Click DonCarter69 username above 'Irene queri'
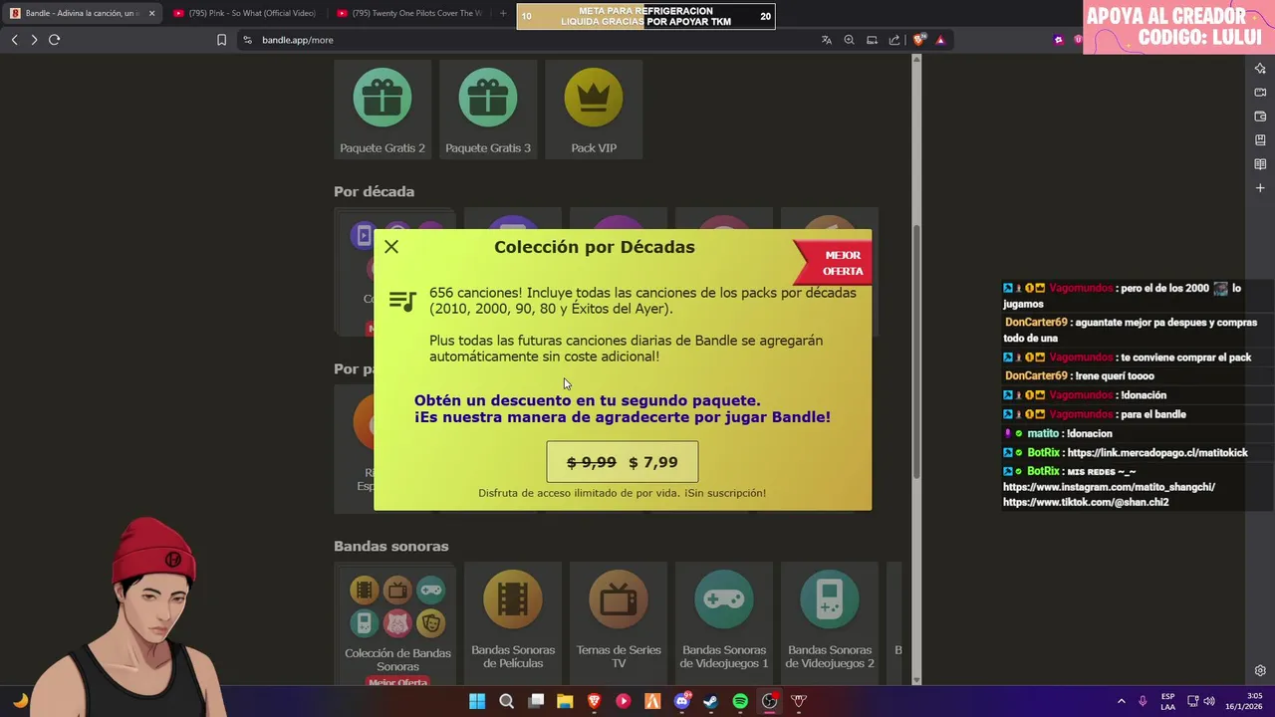 coord(1036,375)
